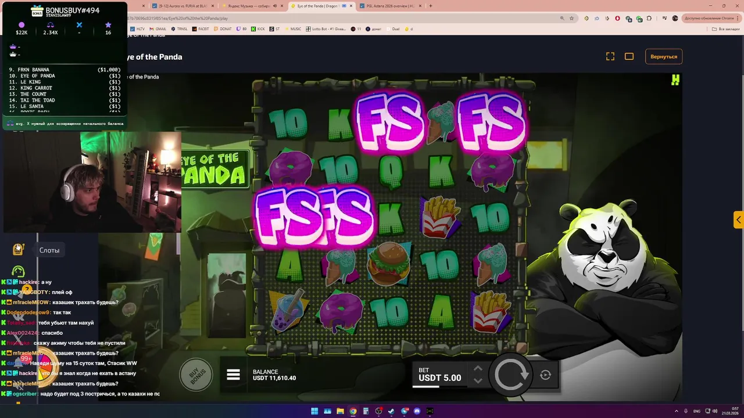This screenshot has width=744, height=418.
Task: Open the Duel bookmark
Action: tap(392, 28)
